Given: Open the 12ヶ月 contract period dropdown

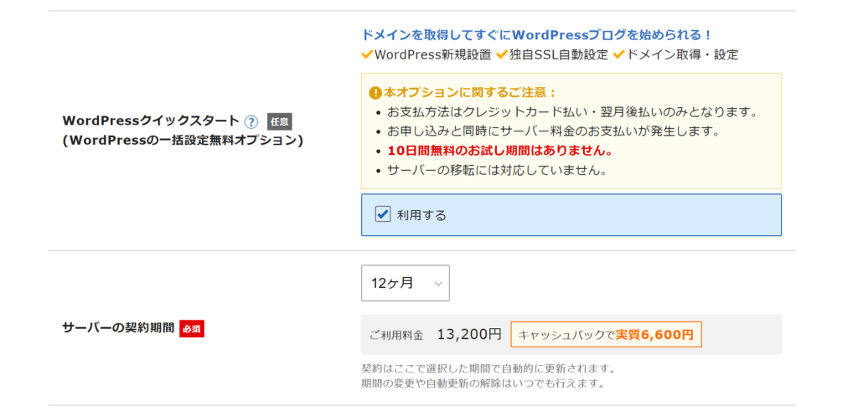Looking at the screenshot, I should tap(406, 283).
